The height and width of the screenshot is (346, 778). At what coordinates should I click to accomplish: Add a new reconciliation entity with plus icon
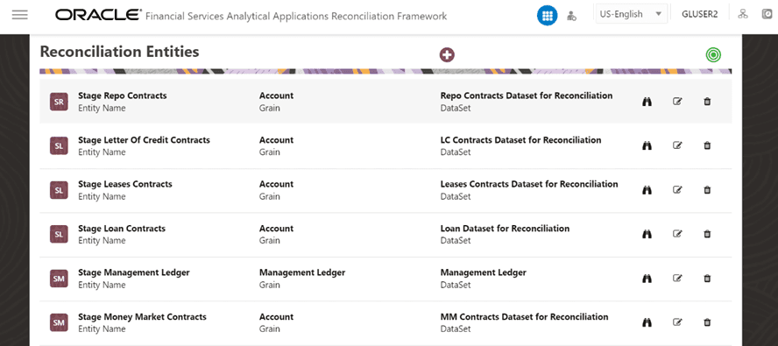point(447,54)
